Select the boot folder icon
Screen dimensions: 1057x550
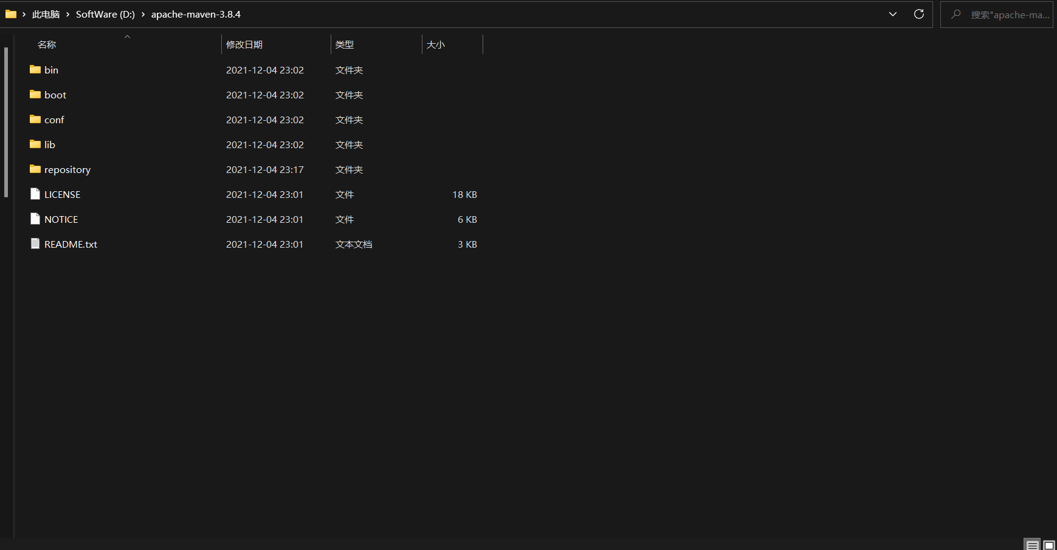pos(35,95)
